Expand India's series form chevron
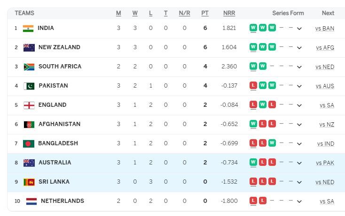 [x=299, y=29]
